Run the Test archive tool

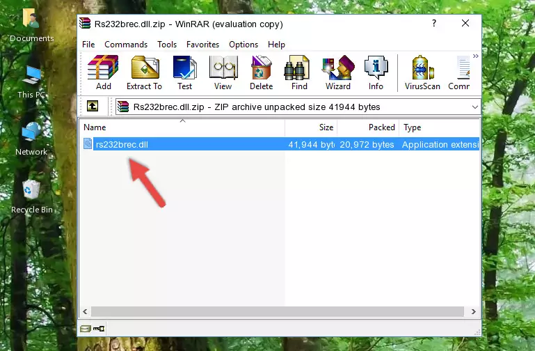184,72
